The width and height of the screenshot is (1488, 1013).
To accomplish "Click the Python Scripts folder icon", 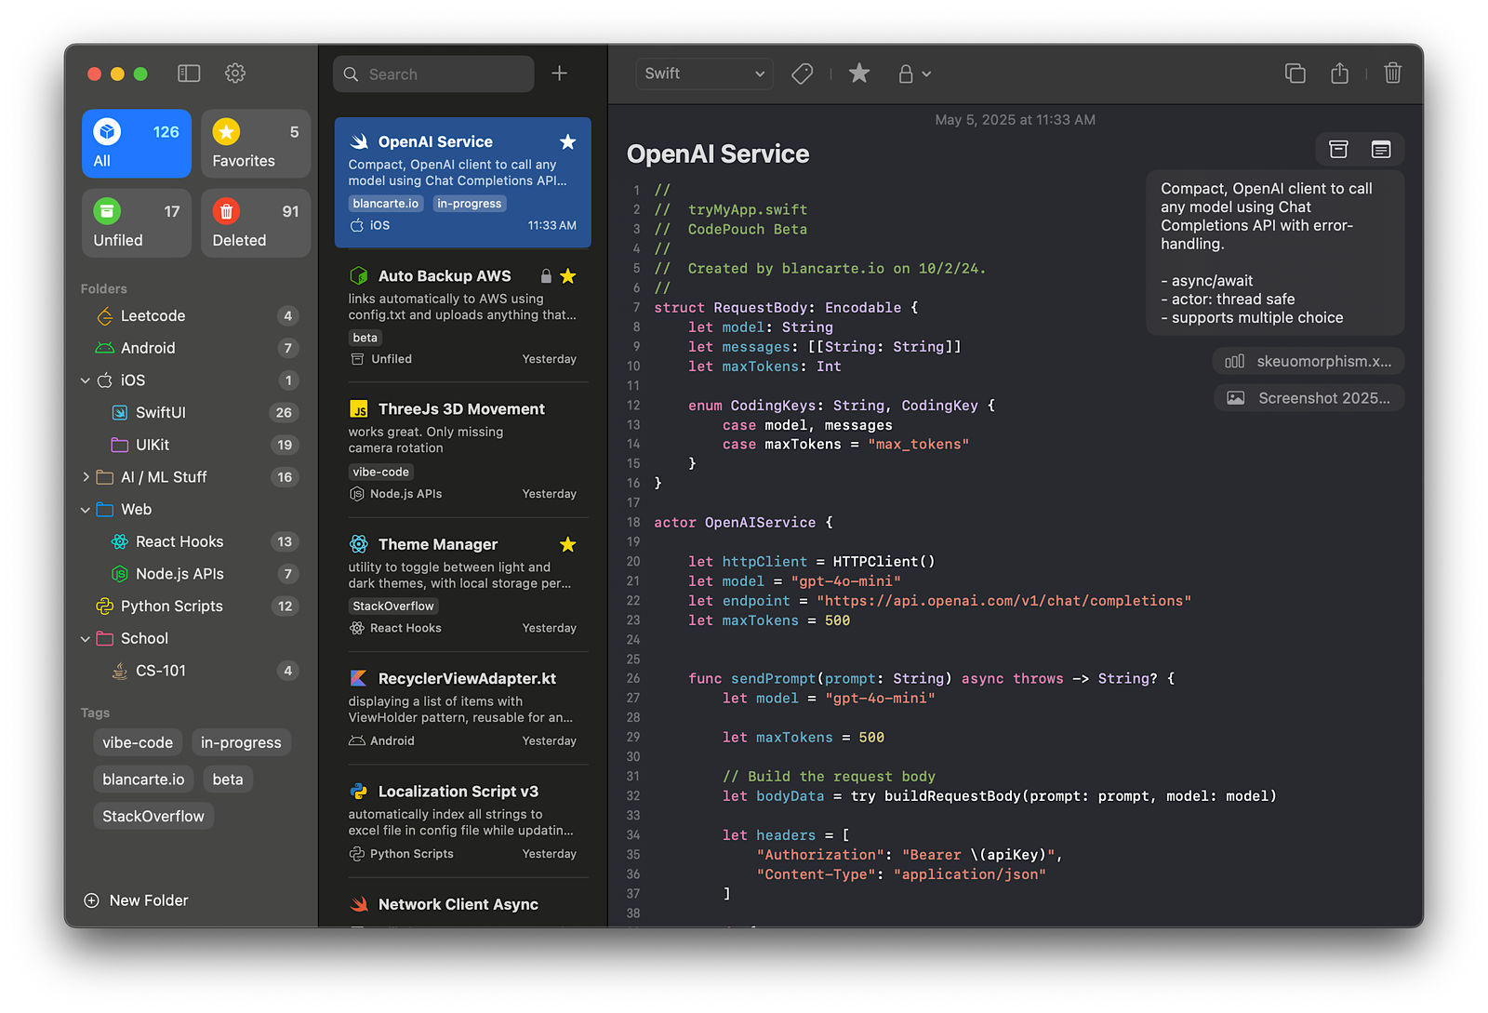I will click(105, 606).
